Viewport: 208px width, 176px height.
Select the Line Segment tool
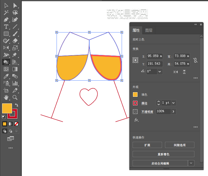click(x=15, y=27)
